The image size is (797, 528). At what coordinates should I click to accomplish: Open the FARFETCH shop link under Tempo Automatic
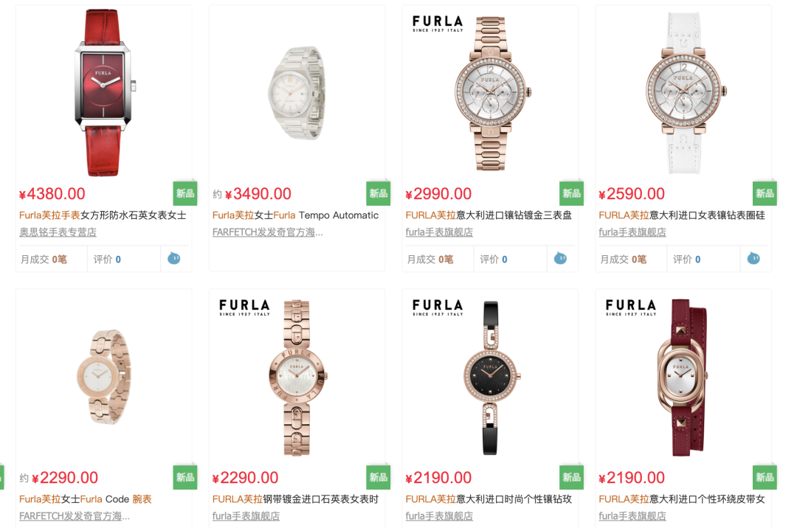pyautogui.click(x=267, y=232)
